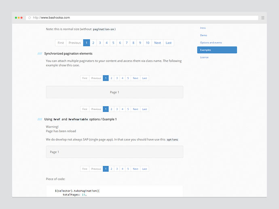Click the Warning! text

tap(52, 127)
